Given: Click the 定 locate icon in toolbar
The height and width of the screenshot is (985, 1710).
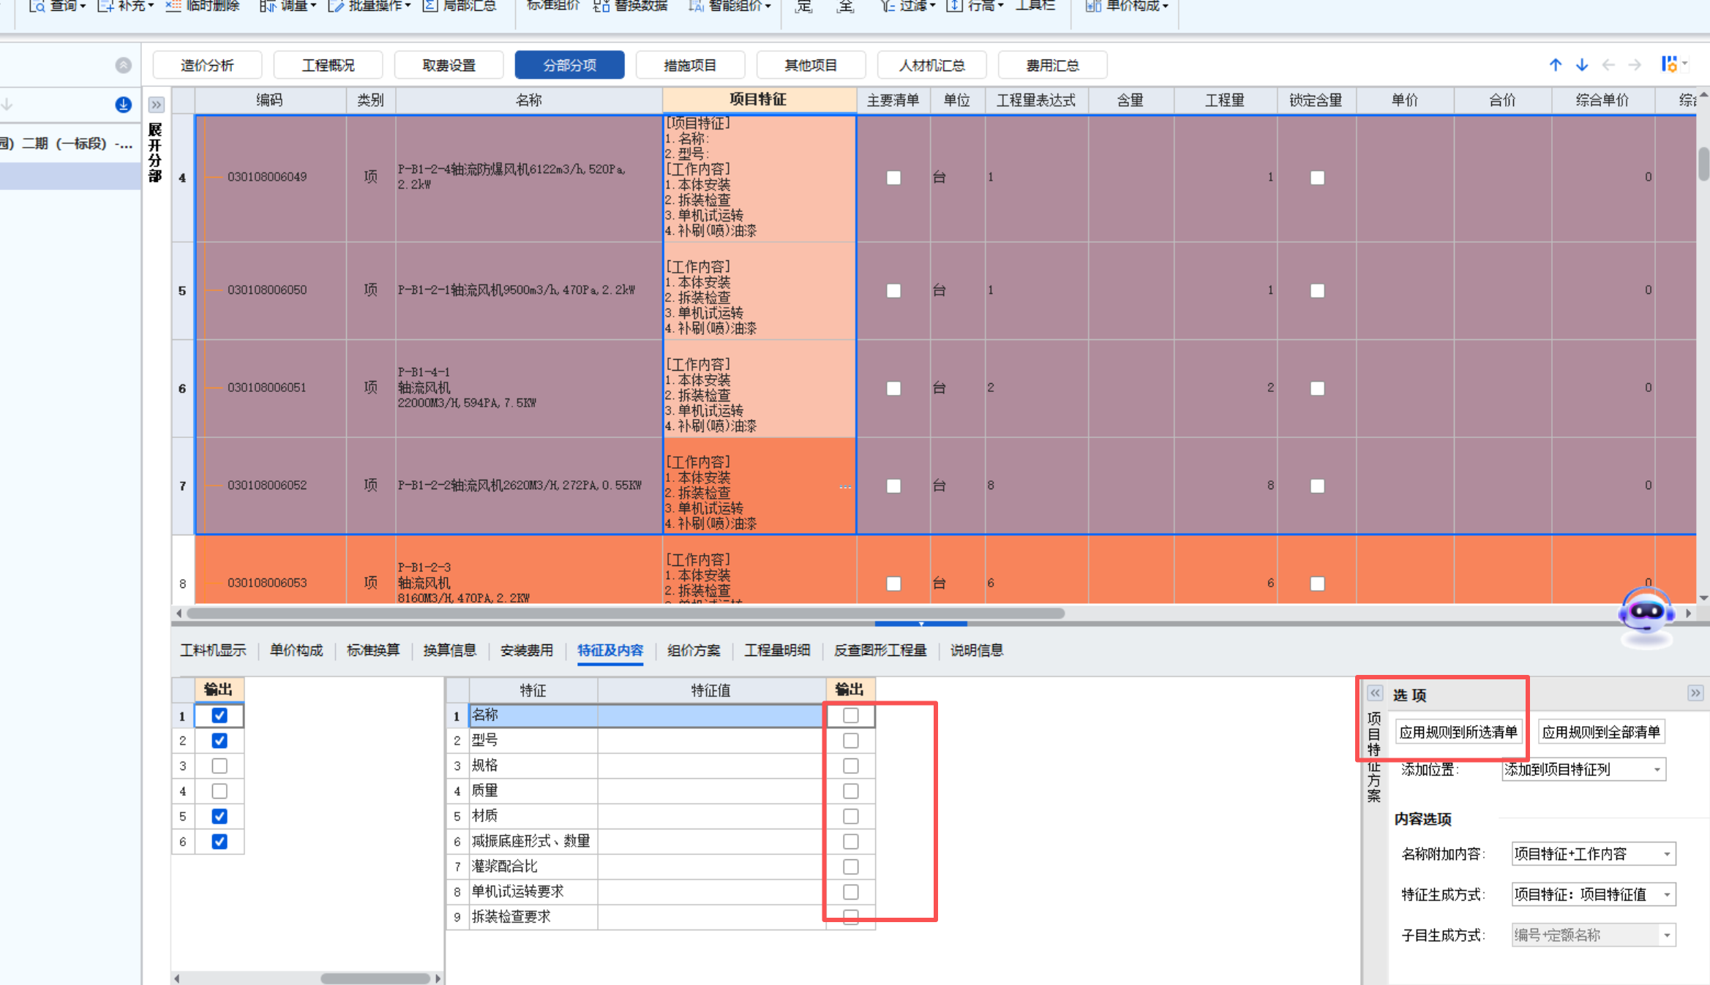Looking at the screenshot, I should [803, 7].
